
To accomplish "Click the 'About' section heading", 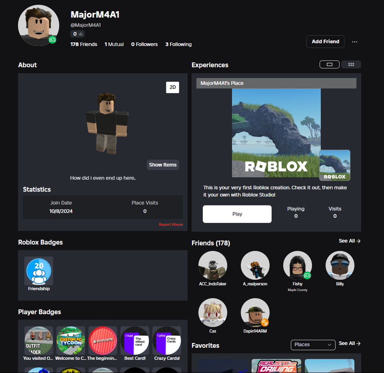I will (x=28, y=65).
